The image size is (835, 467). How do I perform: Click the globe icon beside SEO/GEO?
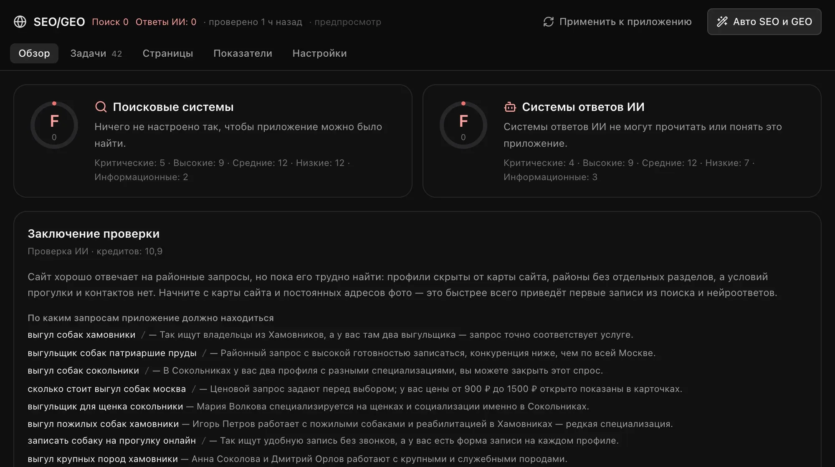[x=20, y=22]
